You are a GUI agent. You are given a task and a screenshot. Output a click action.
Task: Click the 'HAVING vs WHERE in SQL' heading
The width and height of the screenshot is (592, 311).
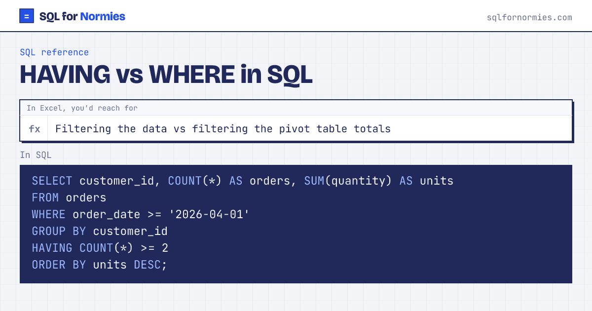click(x=166, y=75)
